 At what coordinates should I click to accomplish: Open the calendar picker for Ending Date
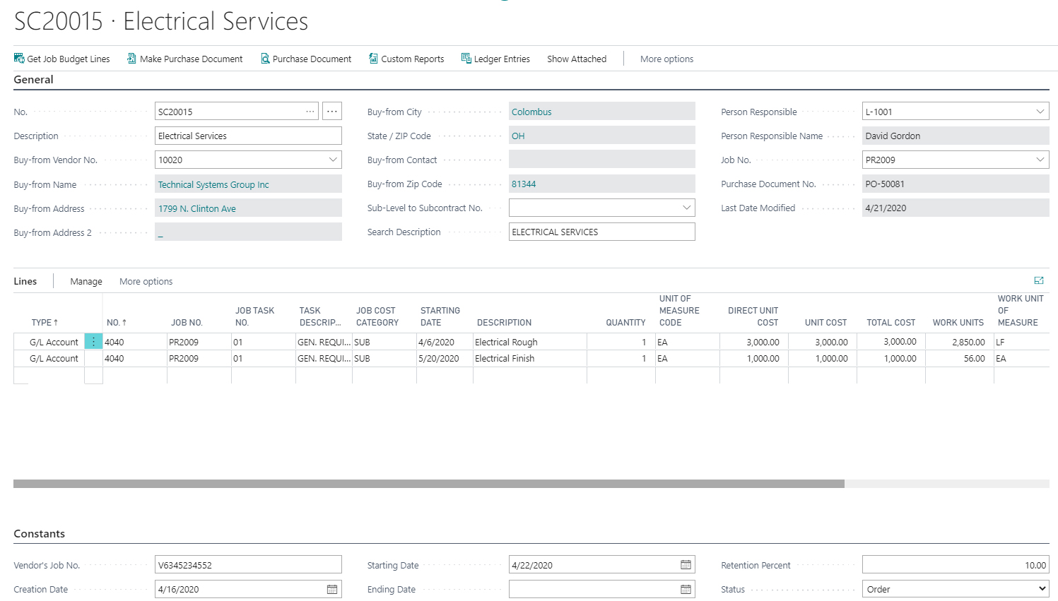coord(684,588)
